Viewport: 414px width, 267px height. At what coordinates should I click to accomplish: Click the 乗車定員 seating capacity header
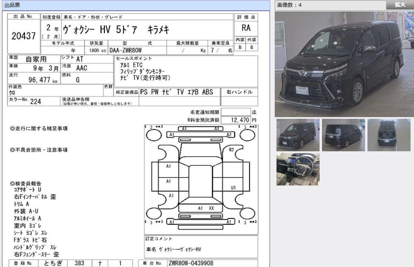tap(220, 43)
